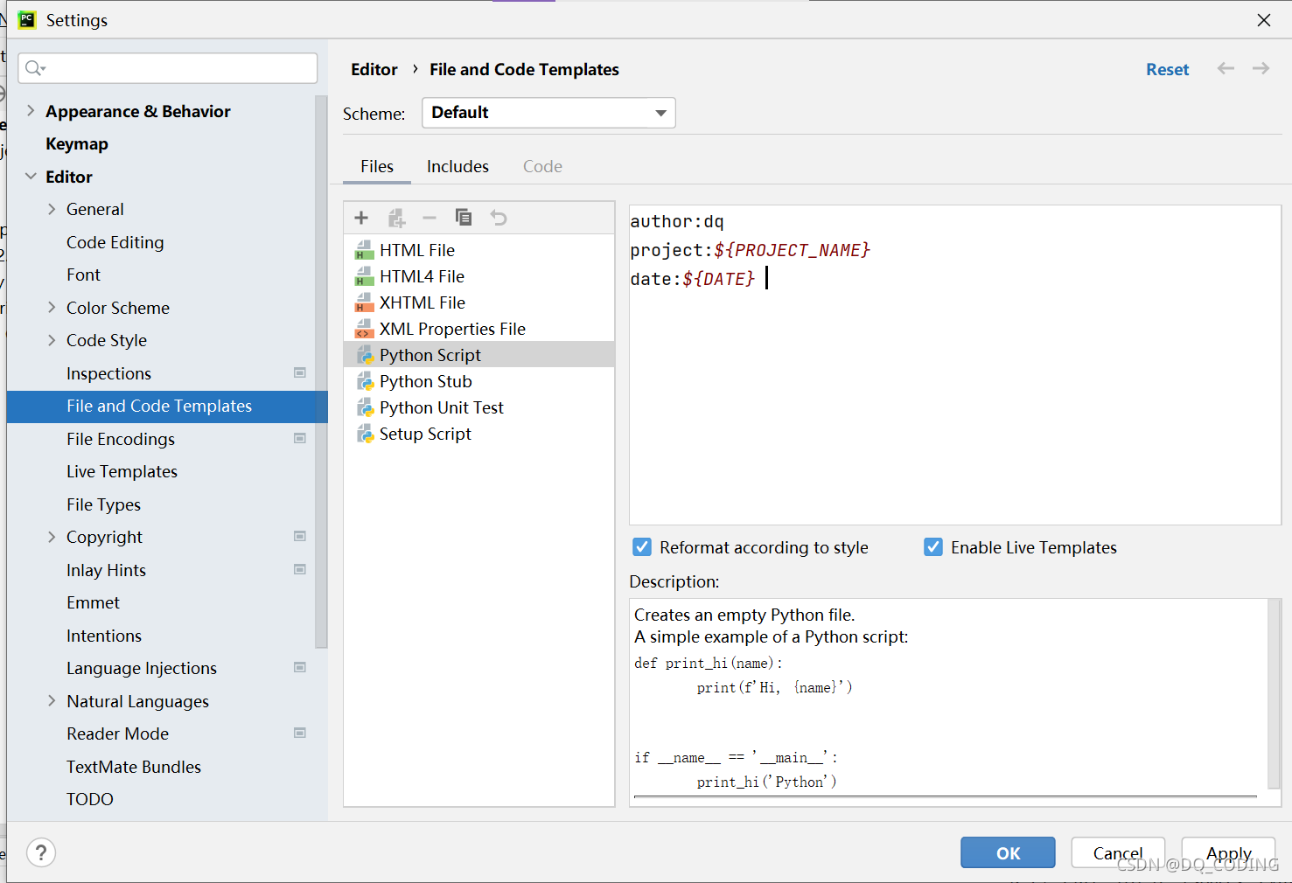1292x883 pixels.
Task: Click the Editor breadcrumb
Action: [374, 69]
